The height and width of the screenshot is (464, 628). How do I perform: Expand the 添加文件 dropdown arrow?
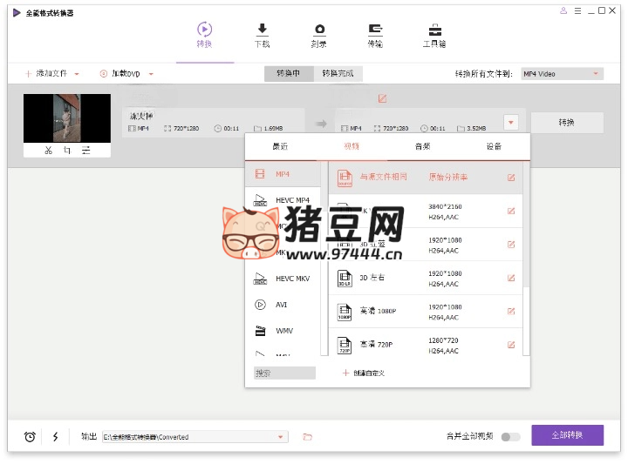tap(77, 74)
